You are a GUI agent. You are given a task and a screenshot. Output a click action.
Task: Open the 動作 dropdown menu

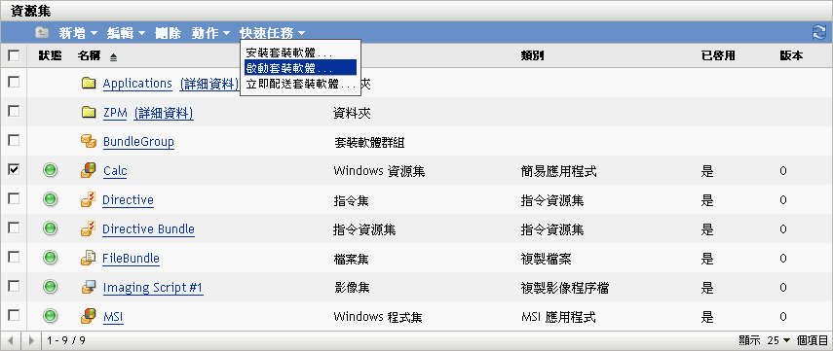(210, 33)
